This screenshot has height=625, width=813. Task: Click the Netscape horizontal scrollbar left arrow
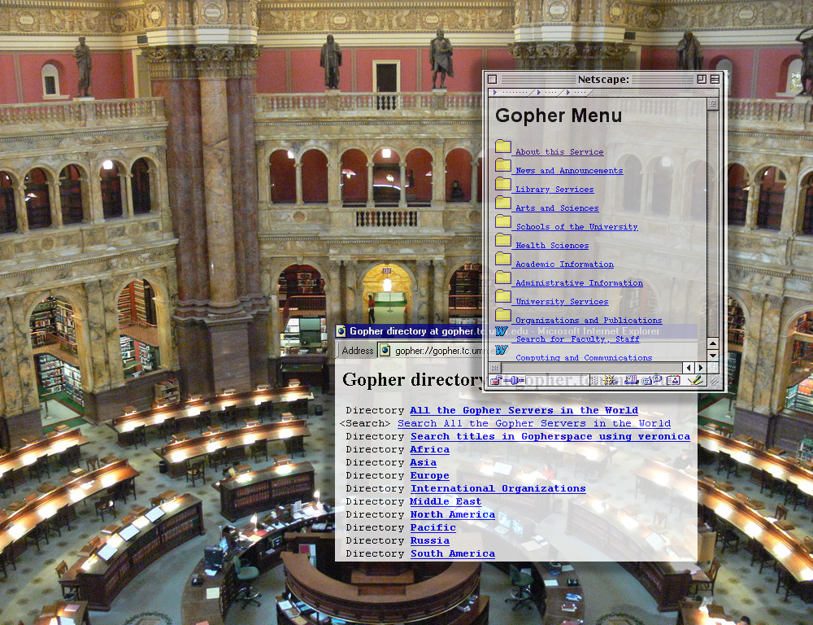(x=689, y=368)
